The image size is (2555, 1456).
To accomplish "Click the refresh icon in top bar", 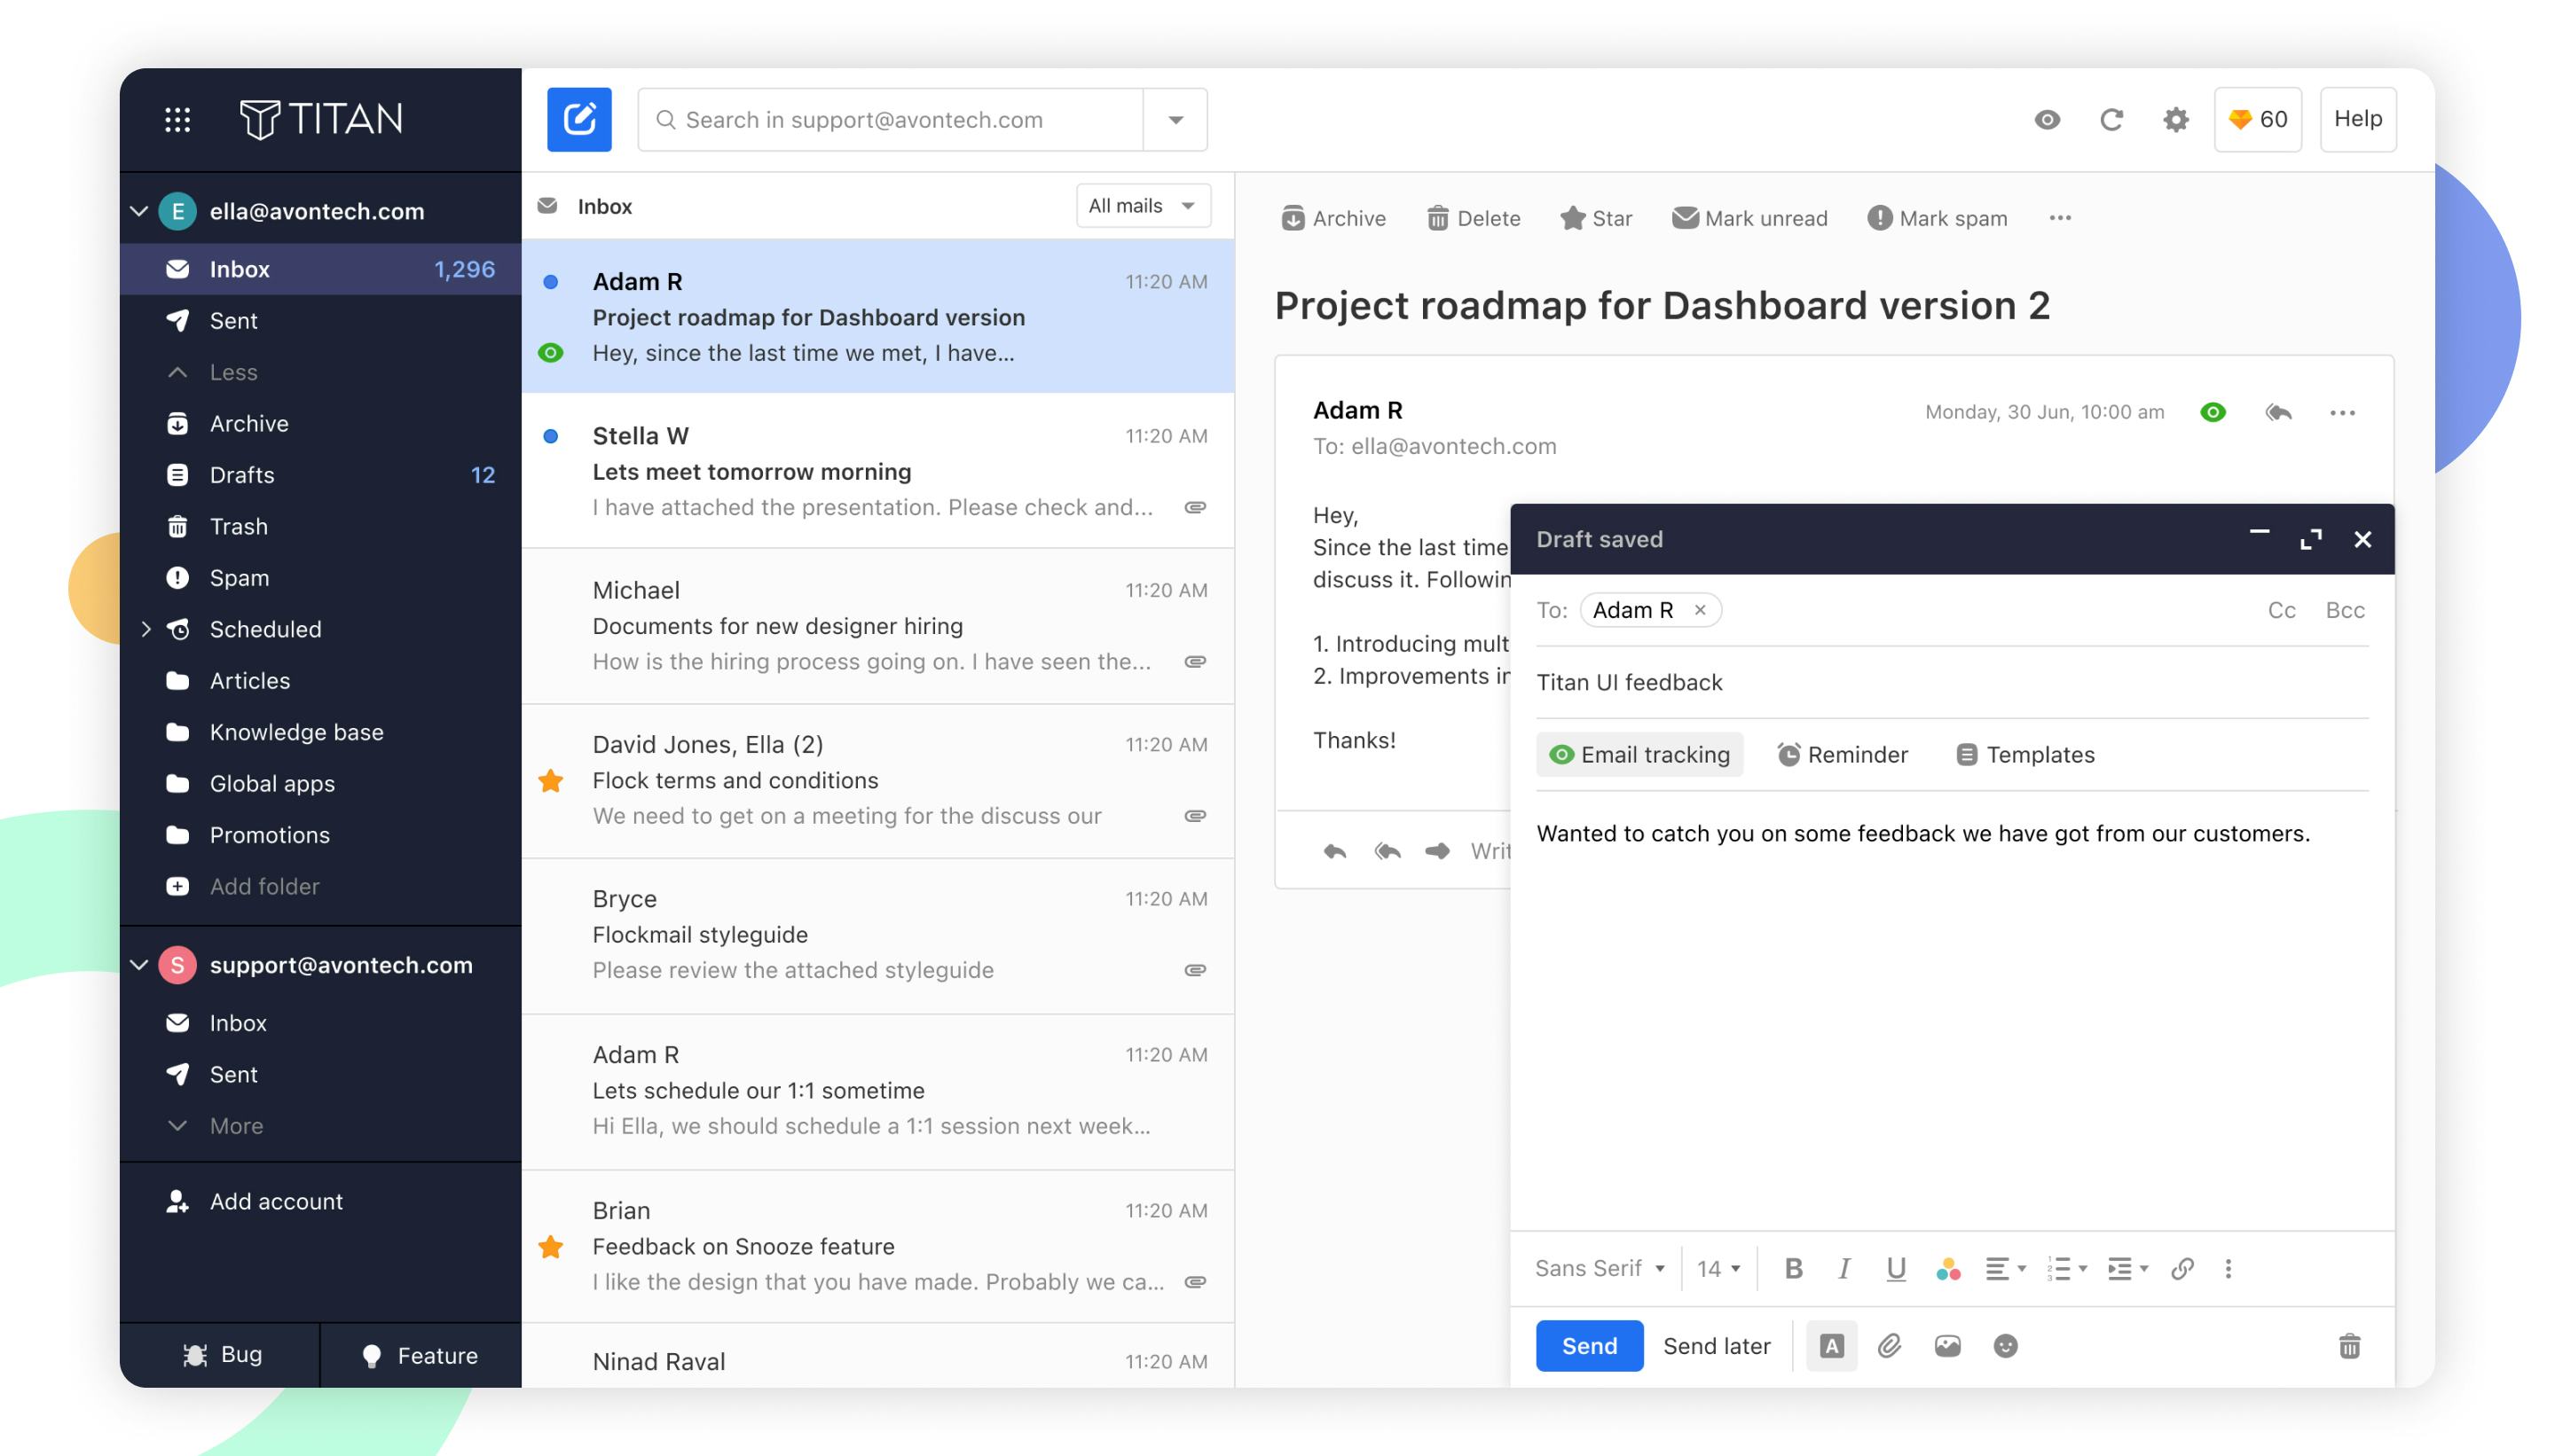I will 2110,120.
